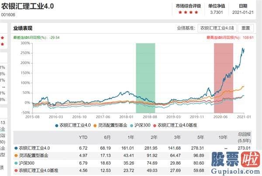The width and height of the screenshot is (262, 176).
Task: Click x-axis label 2020-06
Action: (221, 117)
